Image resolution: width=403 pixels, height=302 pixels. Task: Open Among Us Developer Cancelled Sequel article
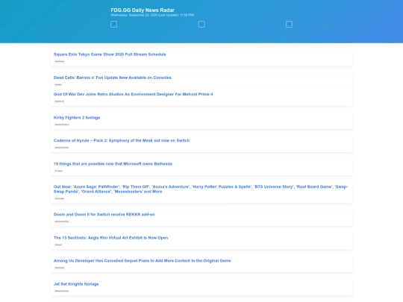click(142, 261)
